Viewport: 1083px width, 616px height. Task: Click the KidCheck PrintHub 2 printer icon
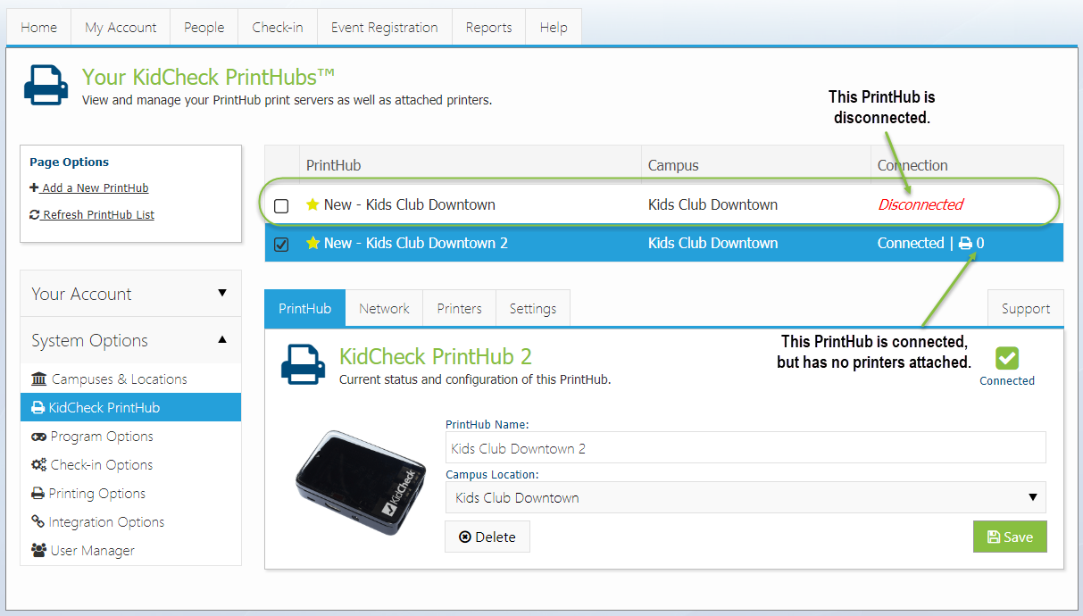[x=304, y=364]
